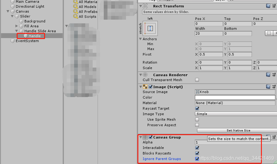277x164 pixels.
Task: Open Image (Script) preset settings icon
Action: pos(274,87)
